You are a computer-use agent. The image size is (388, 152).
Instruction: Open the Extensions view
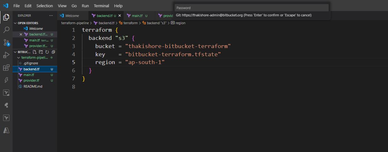pos(6,68)
